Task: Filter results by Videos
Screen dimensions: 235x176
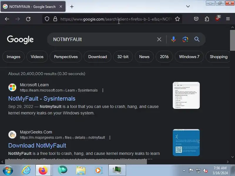Action: tap(37, 57)
